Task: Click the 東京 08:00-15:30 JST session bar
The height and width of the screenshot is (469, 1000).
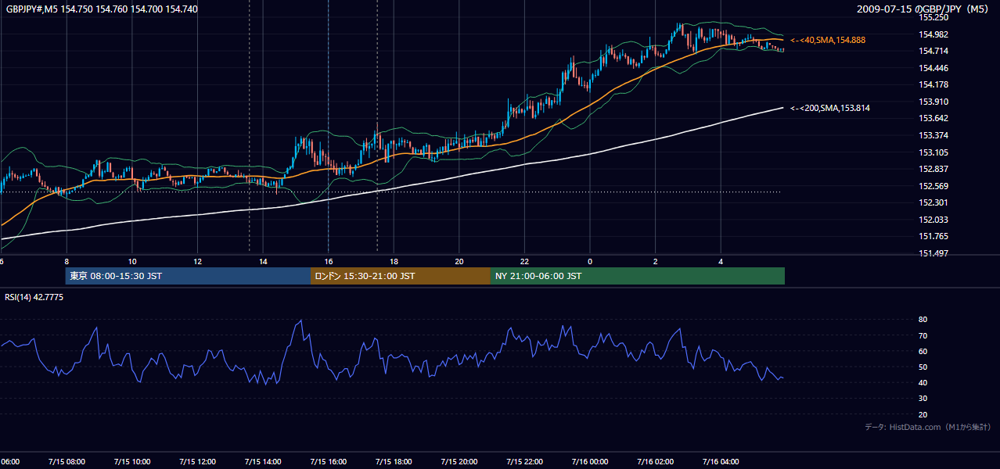Action: 188,276
